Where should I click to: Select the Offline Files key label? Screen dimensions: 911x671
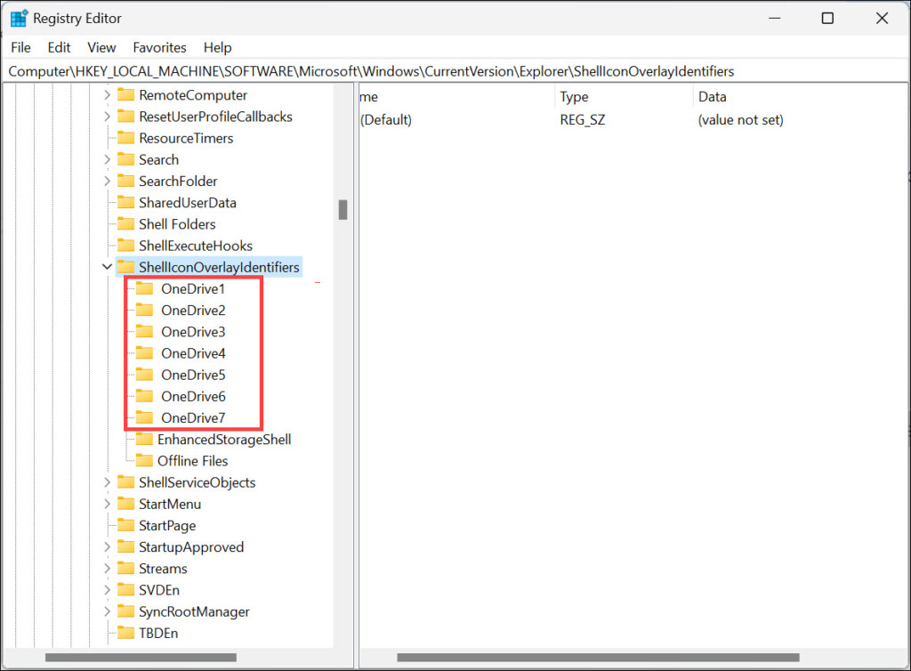(x=193, y=461)
